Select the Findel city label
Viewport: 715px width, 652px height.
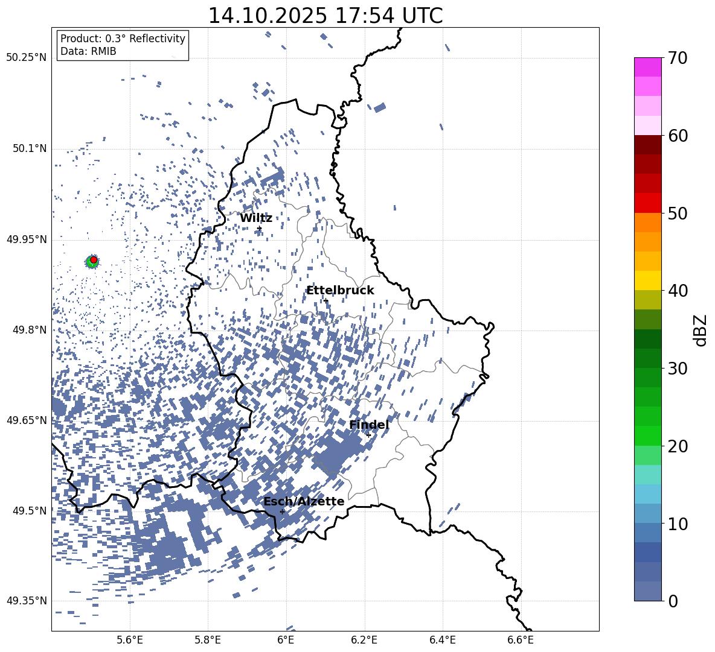(369, 425)
